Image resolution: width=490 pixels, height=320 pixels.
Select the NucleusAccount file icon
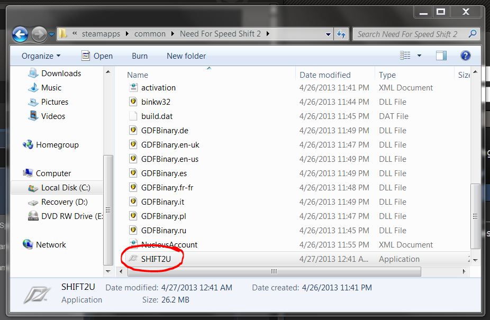click(133, 244)
